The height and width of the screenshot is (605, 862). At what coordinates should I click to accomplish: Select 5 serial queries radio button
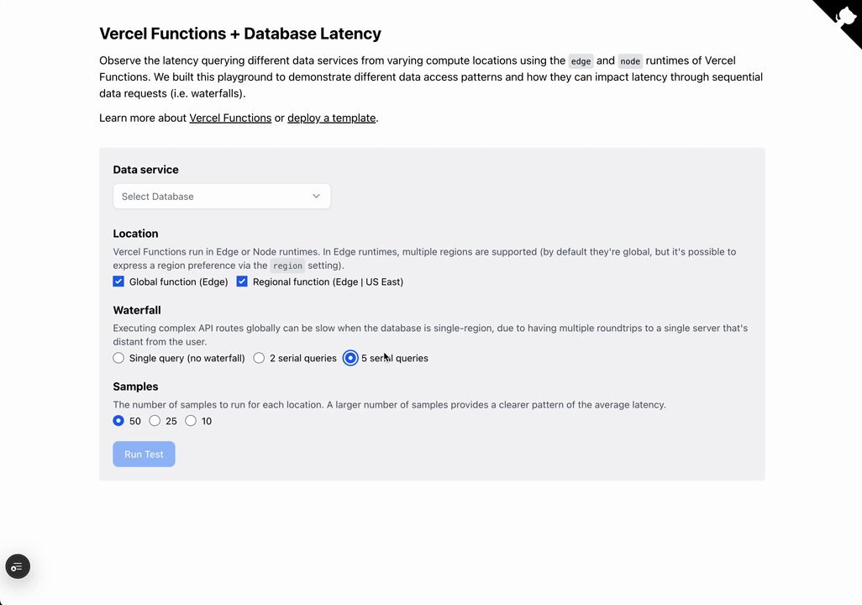[x=350, y=358]
